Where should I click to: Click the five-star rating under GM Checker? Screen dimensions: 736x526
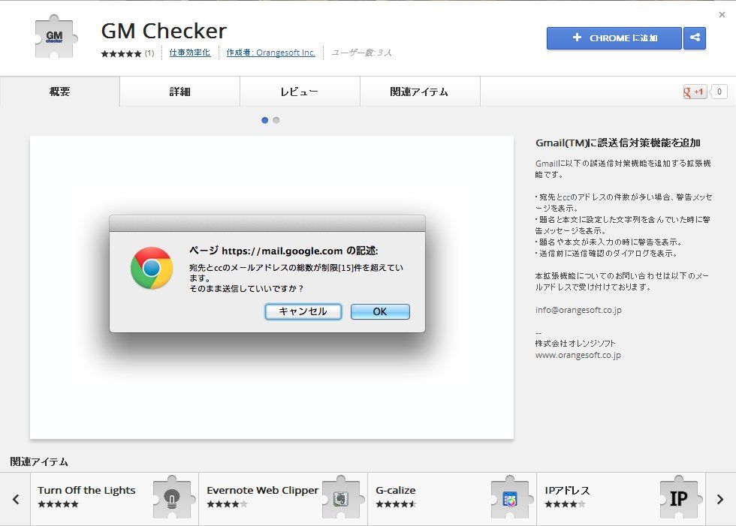(x=121, y=53)
